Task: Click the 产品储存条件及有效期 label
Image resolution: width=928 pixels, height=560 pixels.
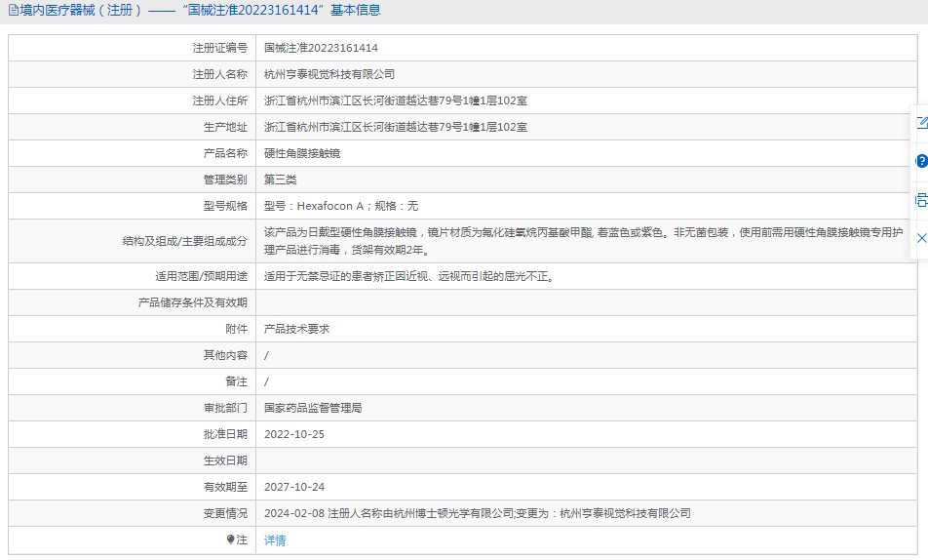Action: point(193,302)
